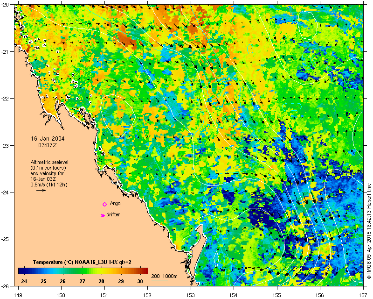
Task: Click the color bar value 27
Action: click(83, 281)
